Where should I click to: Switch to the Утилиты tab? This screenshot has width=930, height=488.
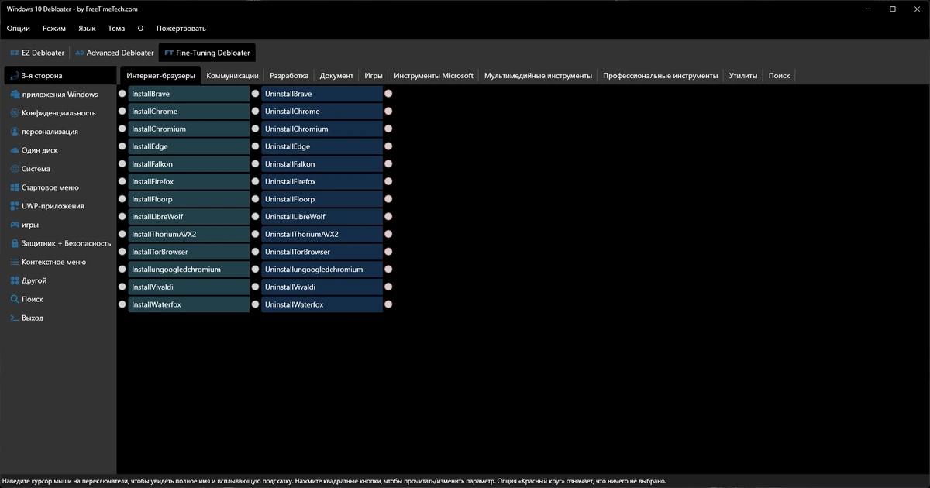click(743, 76)
